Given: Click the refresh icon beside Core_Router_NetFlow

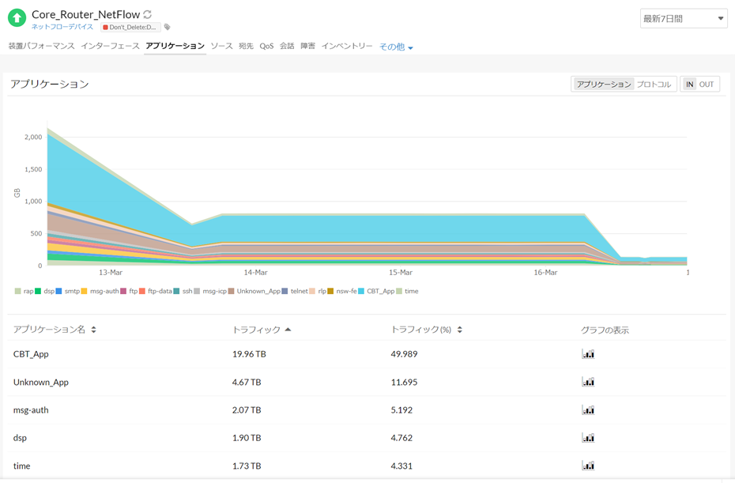Looking at the screenshot, I should (x=148, y=15).
